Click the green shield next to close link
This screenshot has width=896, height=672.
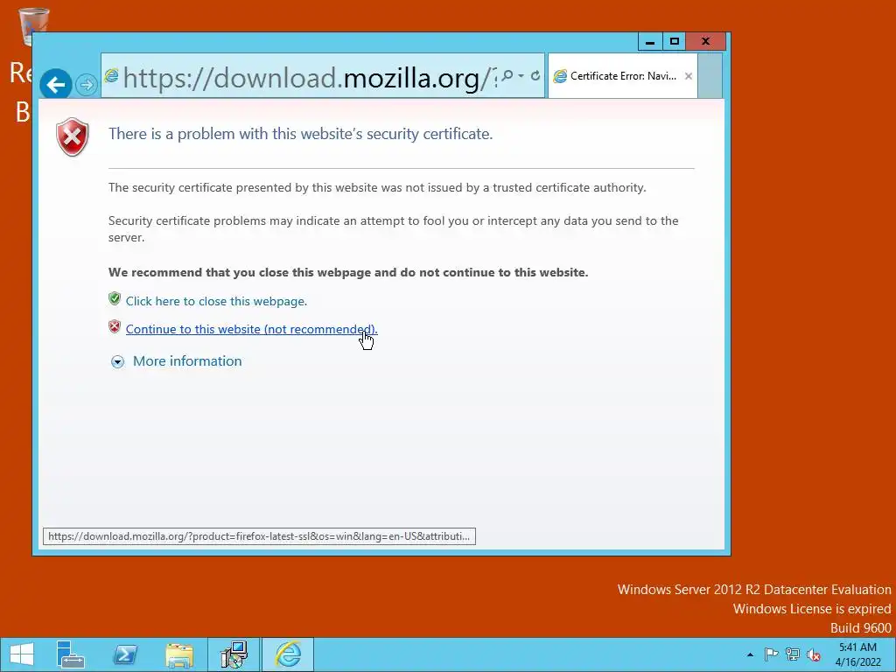115,299
